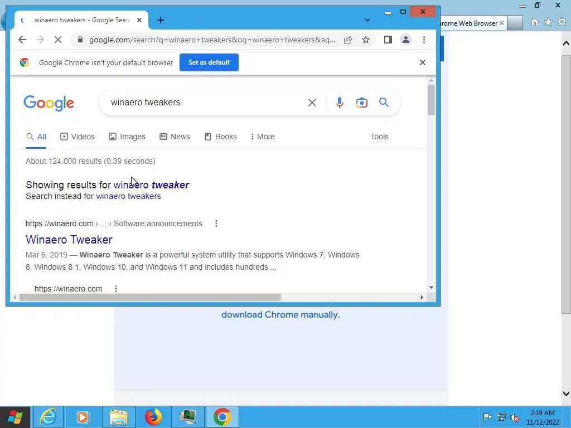This screenshot has height=428, width=571.
Task: Dismiss the default browser info bar
Action: pyautogui.click(x=423, y=62)
